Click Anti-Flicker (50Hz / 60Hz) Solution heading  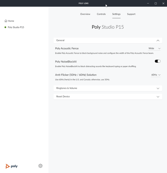(x=76, y=75)
